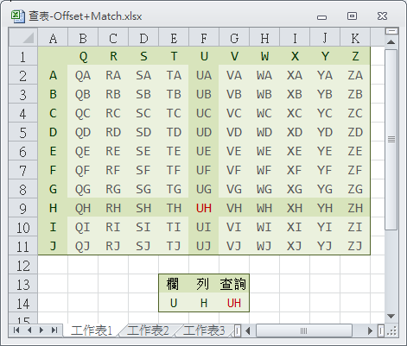Select row 1 header

pos(23,56)
